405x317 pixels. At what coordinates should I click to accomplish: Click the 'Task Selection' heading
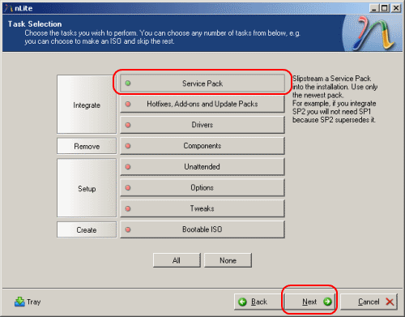35,24
